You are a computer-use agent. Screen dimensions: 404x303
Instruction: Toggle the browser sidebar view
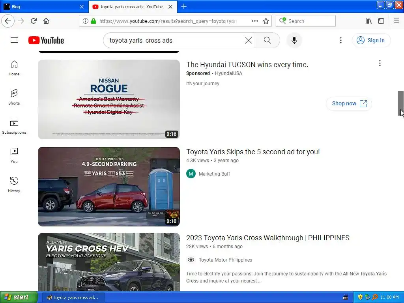click(x=381, y=21)
